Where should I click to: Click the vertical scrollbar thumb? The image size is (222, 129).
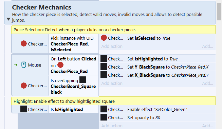pyautogui.click(x=219, y=12)
